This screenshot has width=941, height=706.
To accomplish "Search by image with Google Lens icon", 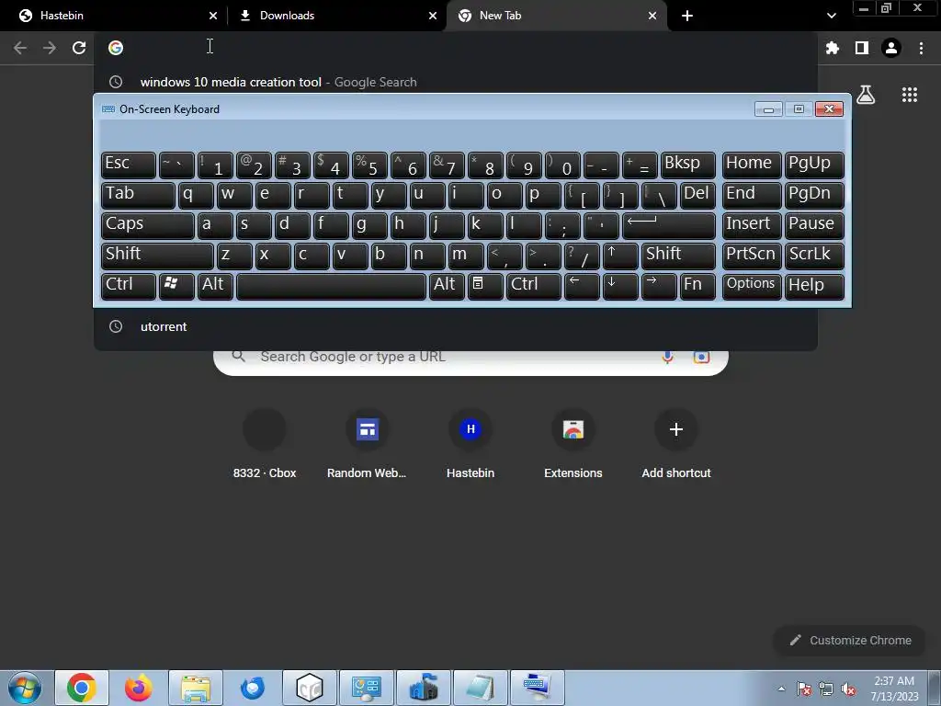I will pyautogui.click(x=701, y=358).
